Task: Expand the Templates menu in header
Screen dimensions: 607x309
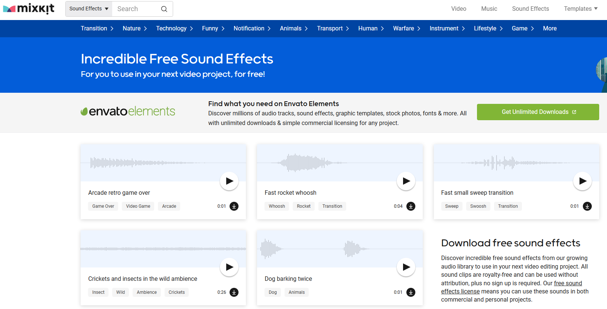Action: coord(581,9)
